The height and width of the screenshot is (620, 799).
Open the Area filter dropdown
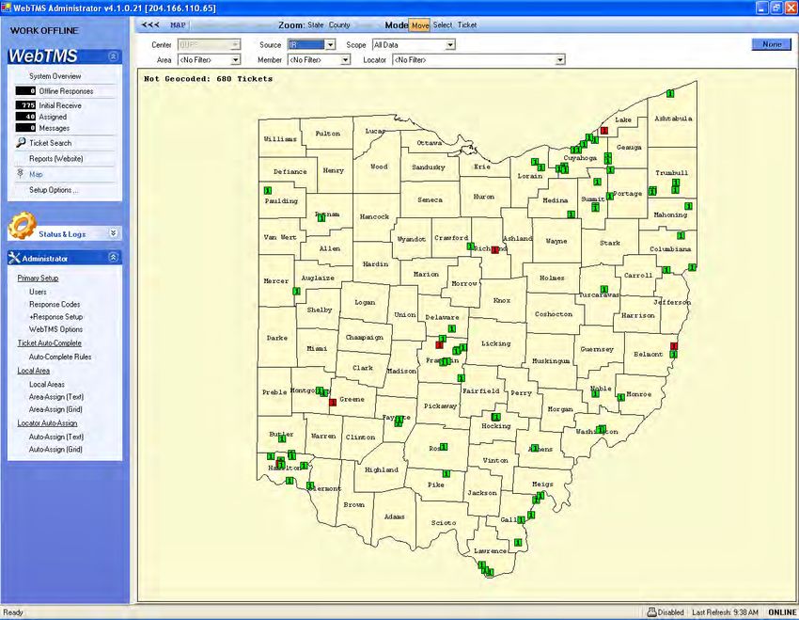235,60
